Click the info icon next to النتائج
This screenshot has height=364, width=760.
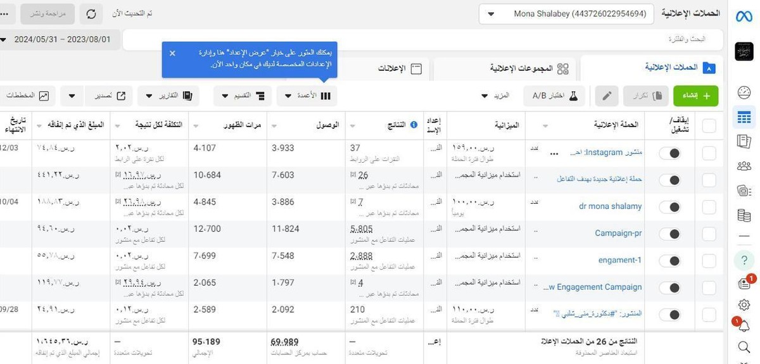point(414,125)
